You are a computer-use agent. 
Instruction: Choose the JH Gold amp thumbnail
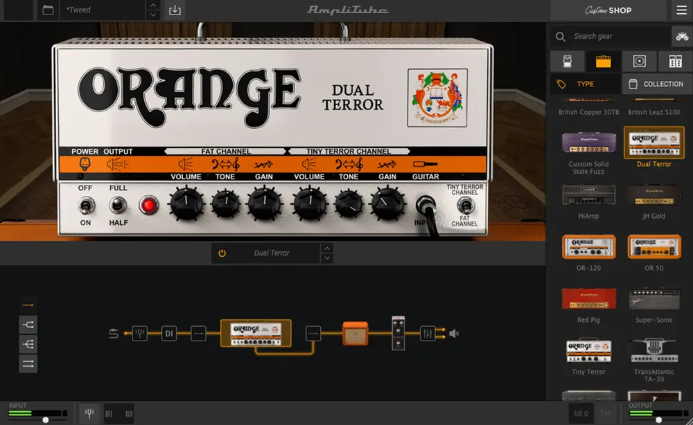pyautogui.click(x=653, y=195)
